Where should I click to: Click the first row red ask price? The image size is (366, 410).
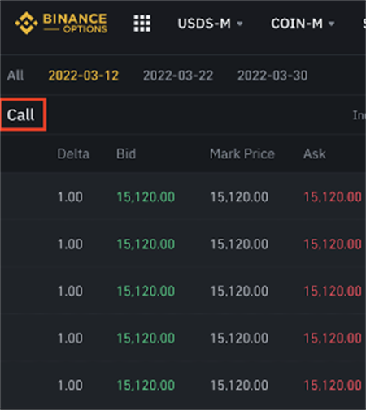(333, 197)
